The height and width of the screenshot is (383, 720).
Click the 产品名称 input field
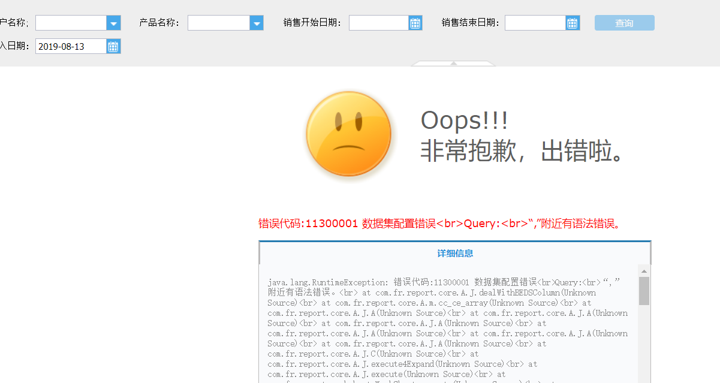coord(219,23)
